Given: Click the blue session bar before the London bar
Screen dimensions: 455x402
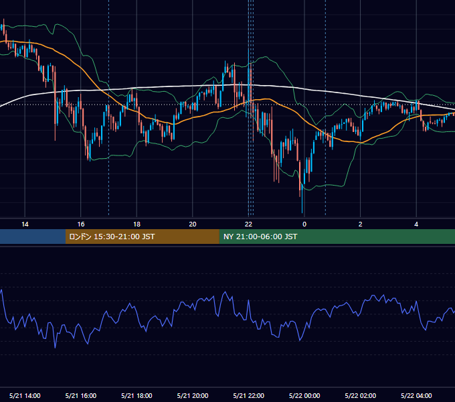Looking at the screenshot, I should click(x=33, y=237).
